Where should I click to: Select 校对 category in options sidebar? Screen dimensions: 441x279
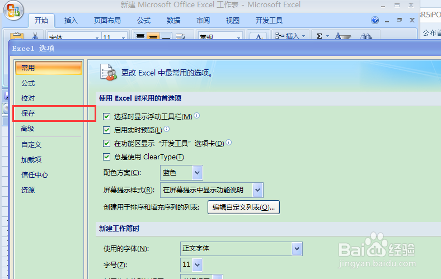click(x=49, y=98)
